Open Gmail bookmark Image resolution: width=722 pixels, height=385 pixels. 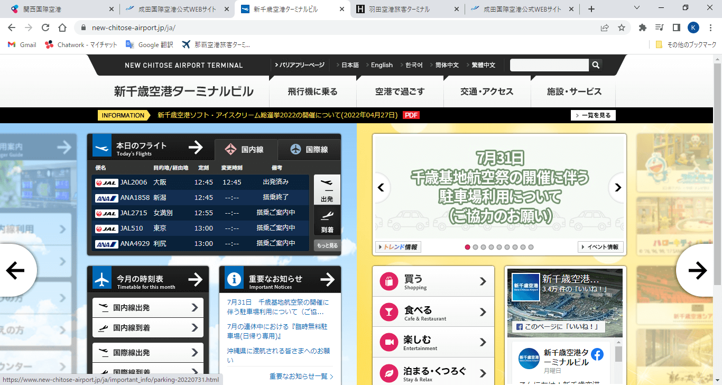(x=22, y=45)
